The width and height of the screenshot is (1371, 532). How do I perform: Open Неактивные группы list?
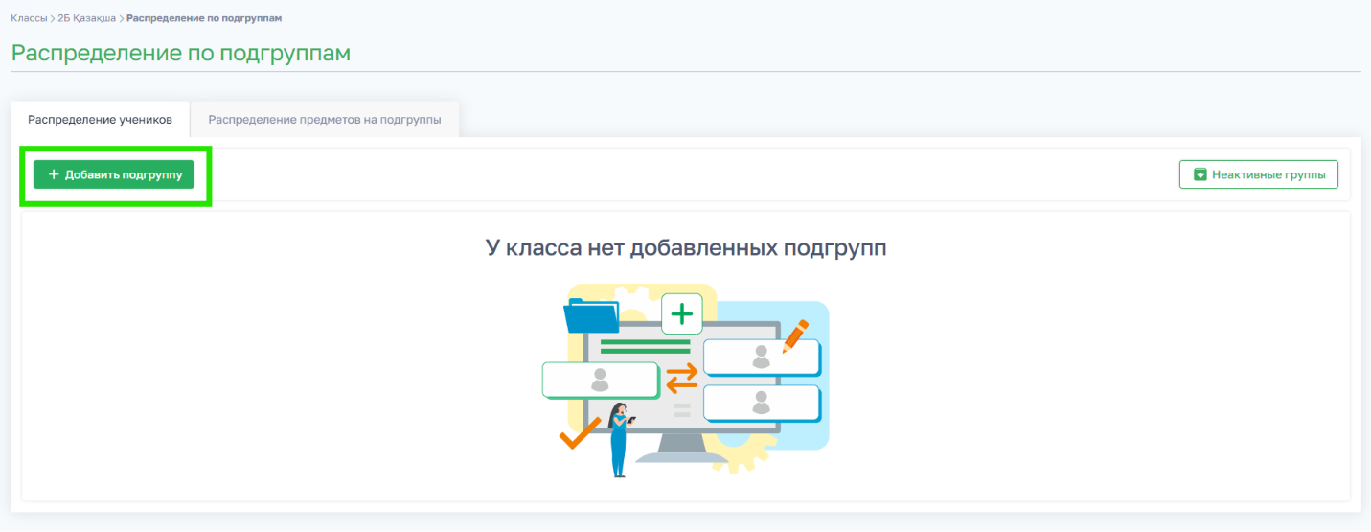click(x=1258, y=174)
